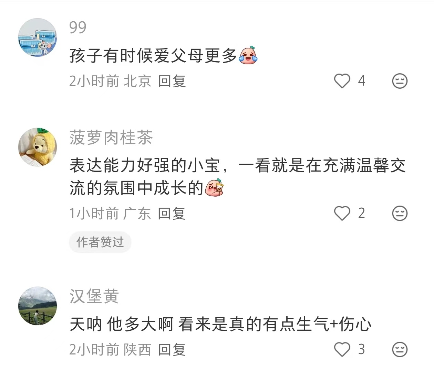The image size is (434, 372).
Task: Open the profile of username 汉堡黄
Action: (94, 296)
